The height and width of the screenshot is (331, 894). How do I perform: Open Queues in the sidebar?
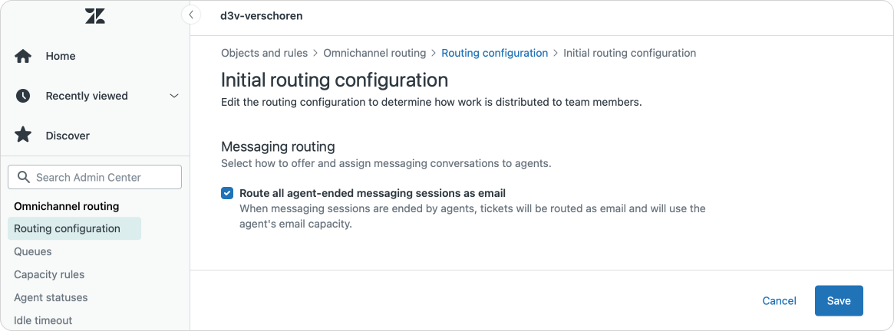coord(33,251)
